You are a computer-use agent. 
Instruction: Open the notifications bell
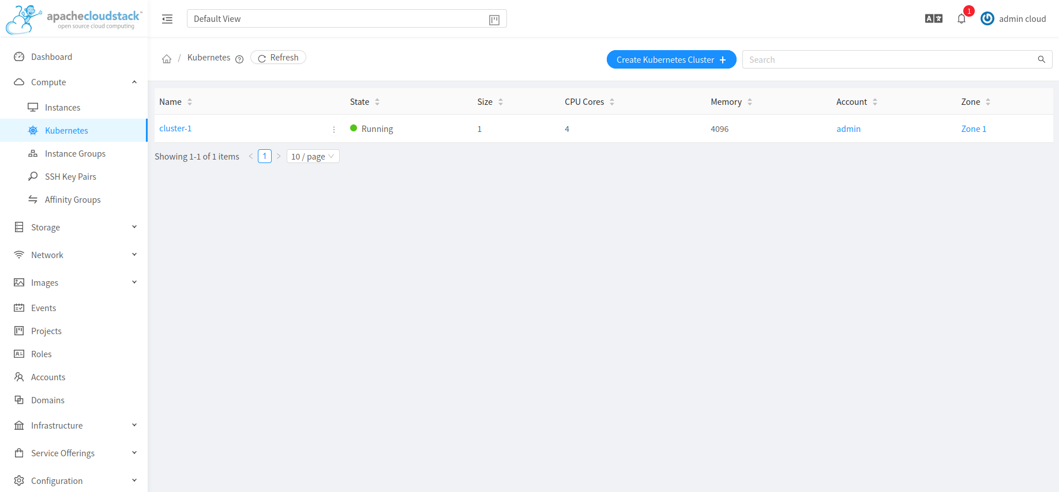point(961,19)
